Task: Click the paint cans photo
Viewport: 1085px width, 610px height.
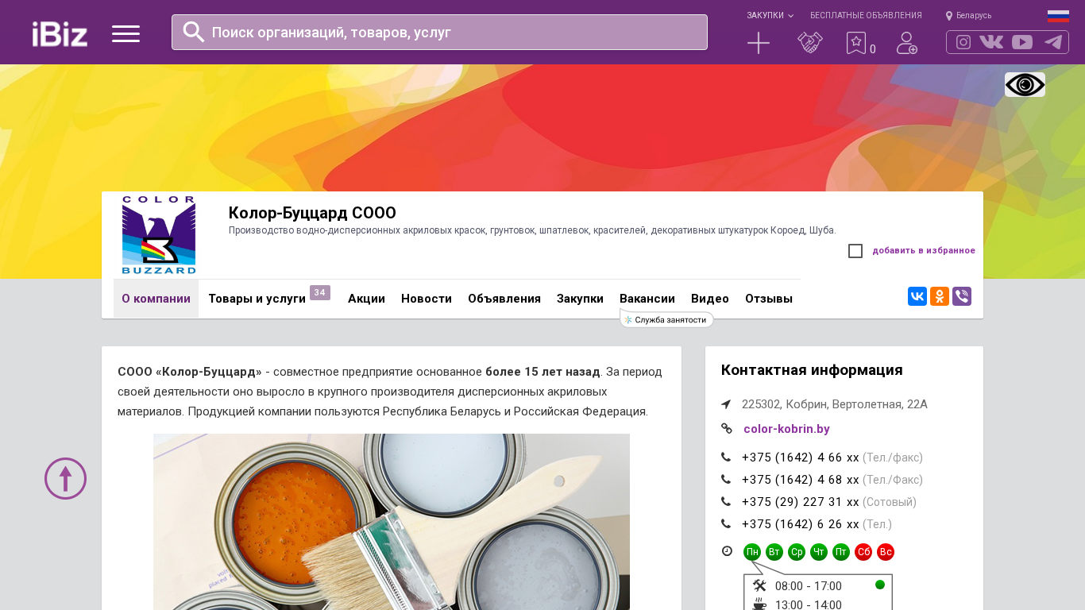Action: pyautogui.click(x=392, y=522)
